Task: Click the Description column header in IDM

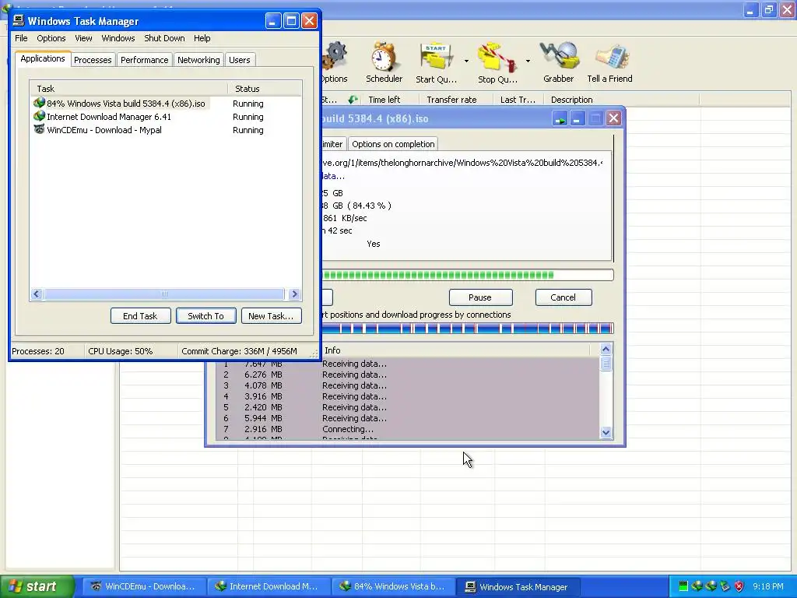Action: [621, 100]
